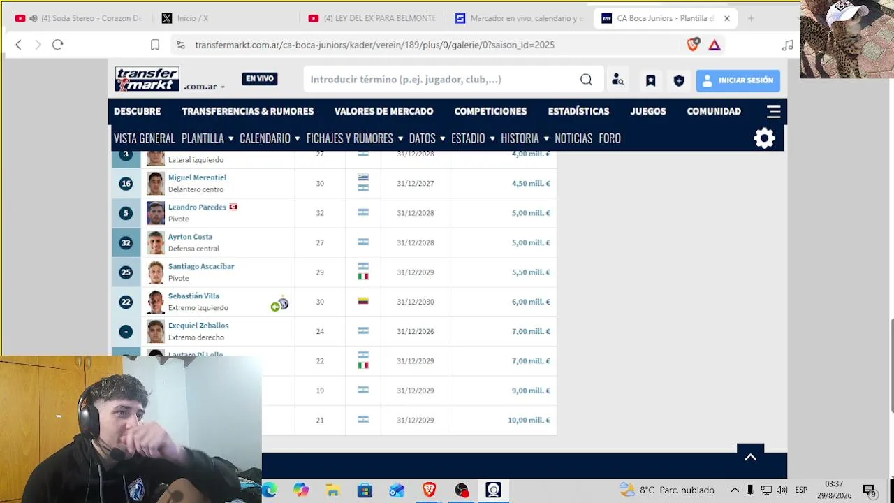
Task: Open Outlook from the taskbar
Action: pos(397,490)
